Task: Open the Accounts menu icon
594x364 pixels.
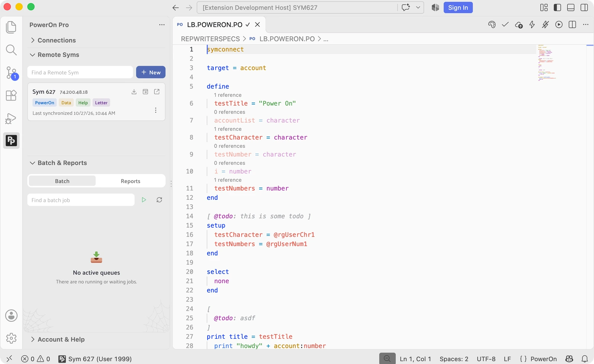Action: click(11, 316)
